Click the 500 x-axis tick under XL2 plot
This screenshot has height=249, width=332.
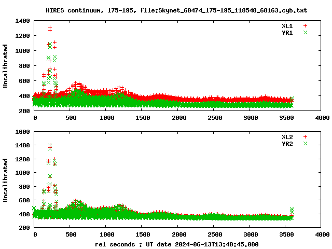click(x=71, y=234)
